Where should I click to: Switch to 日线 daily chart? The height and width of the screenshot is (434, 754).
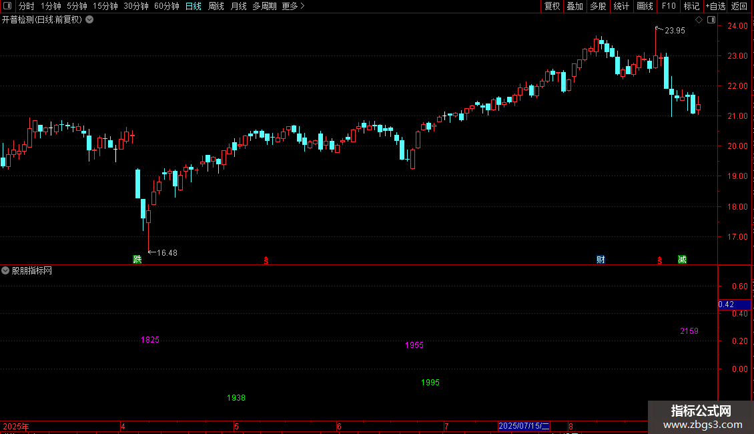(194, 6)
